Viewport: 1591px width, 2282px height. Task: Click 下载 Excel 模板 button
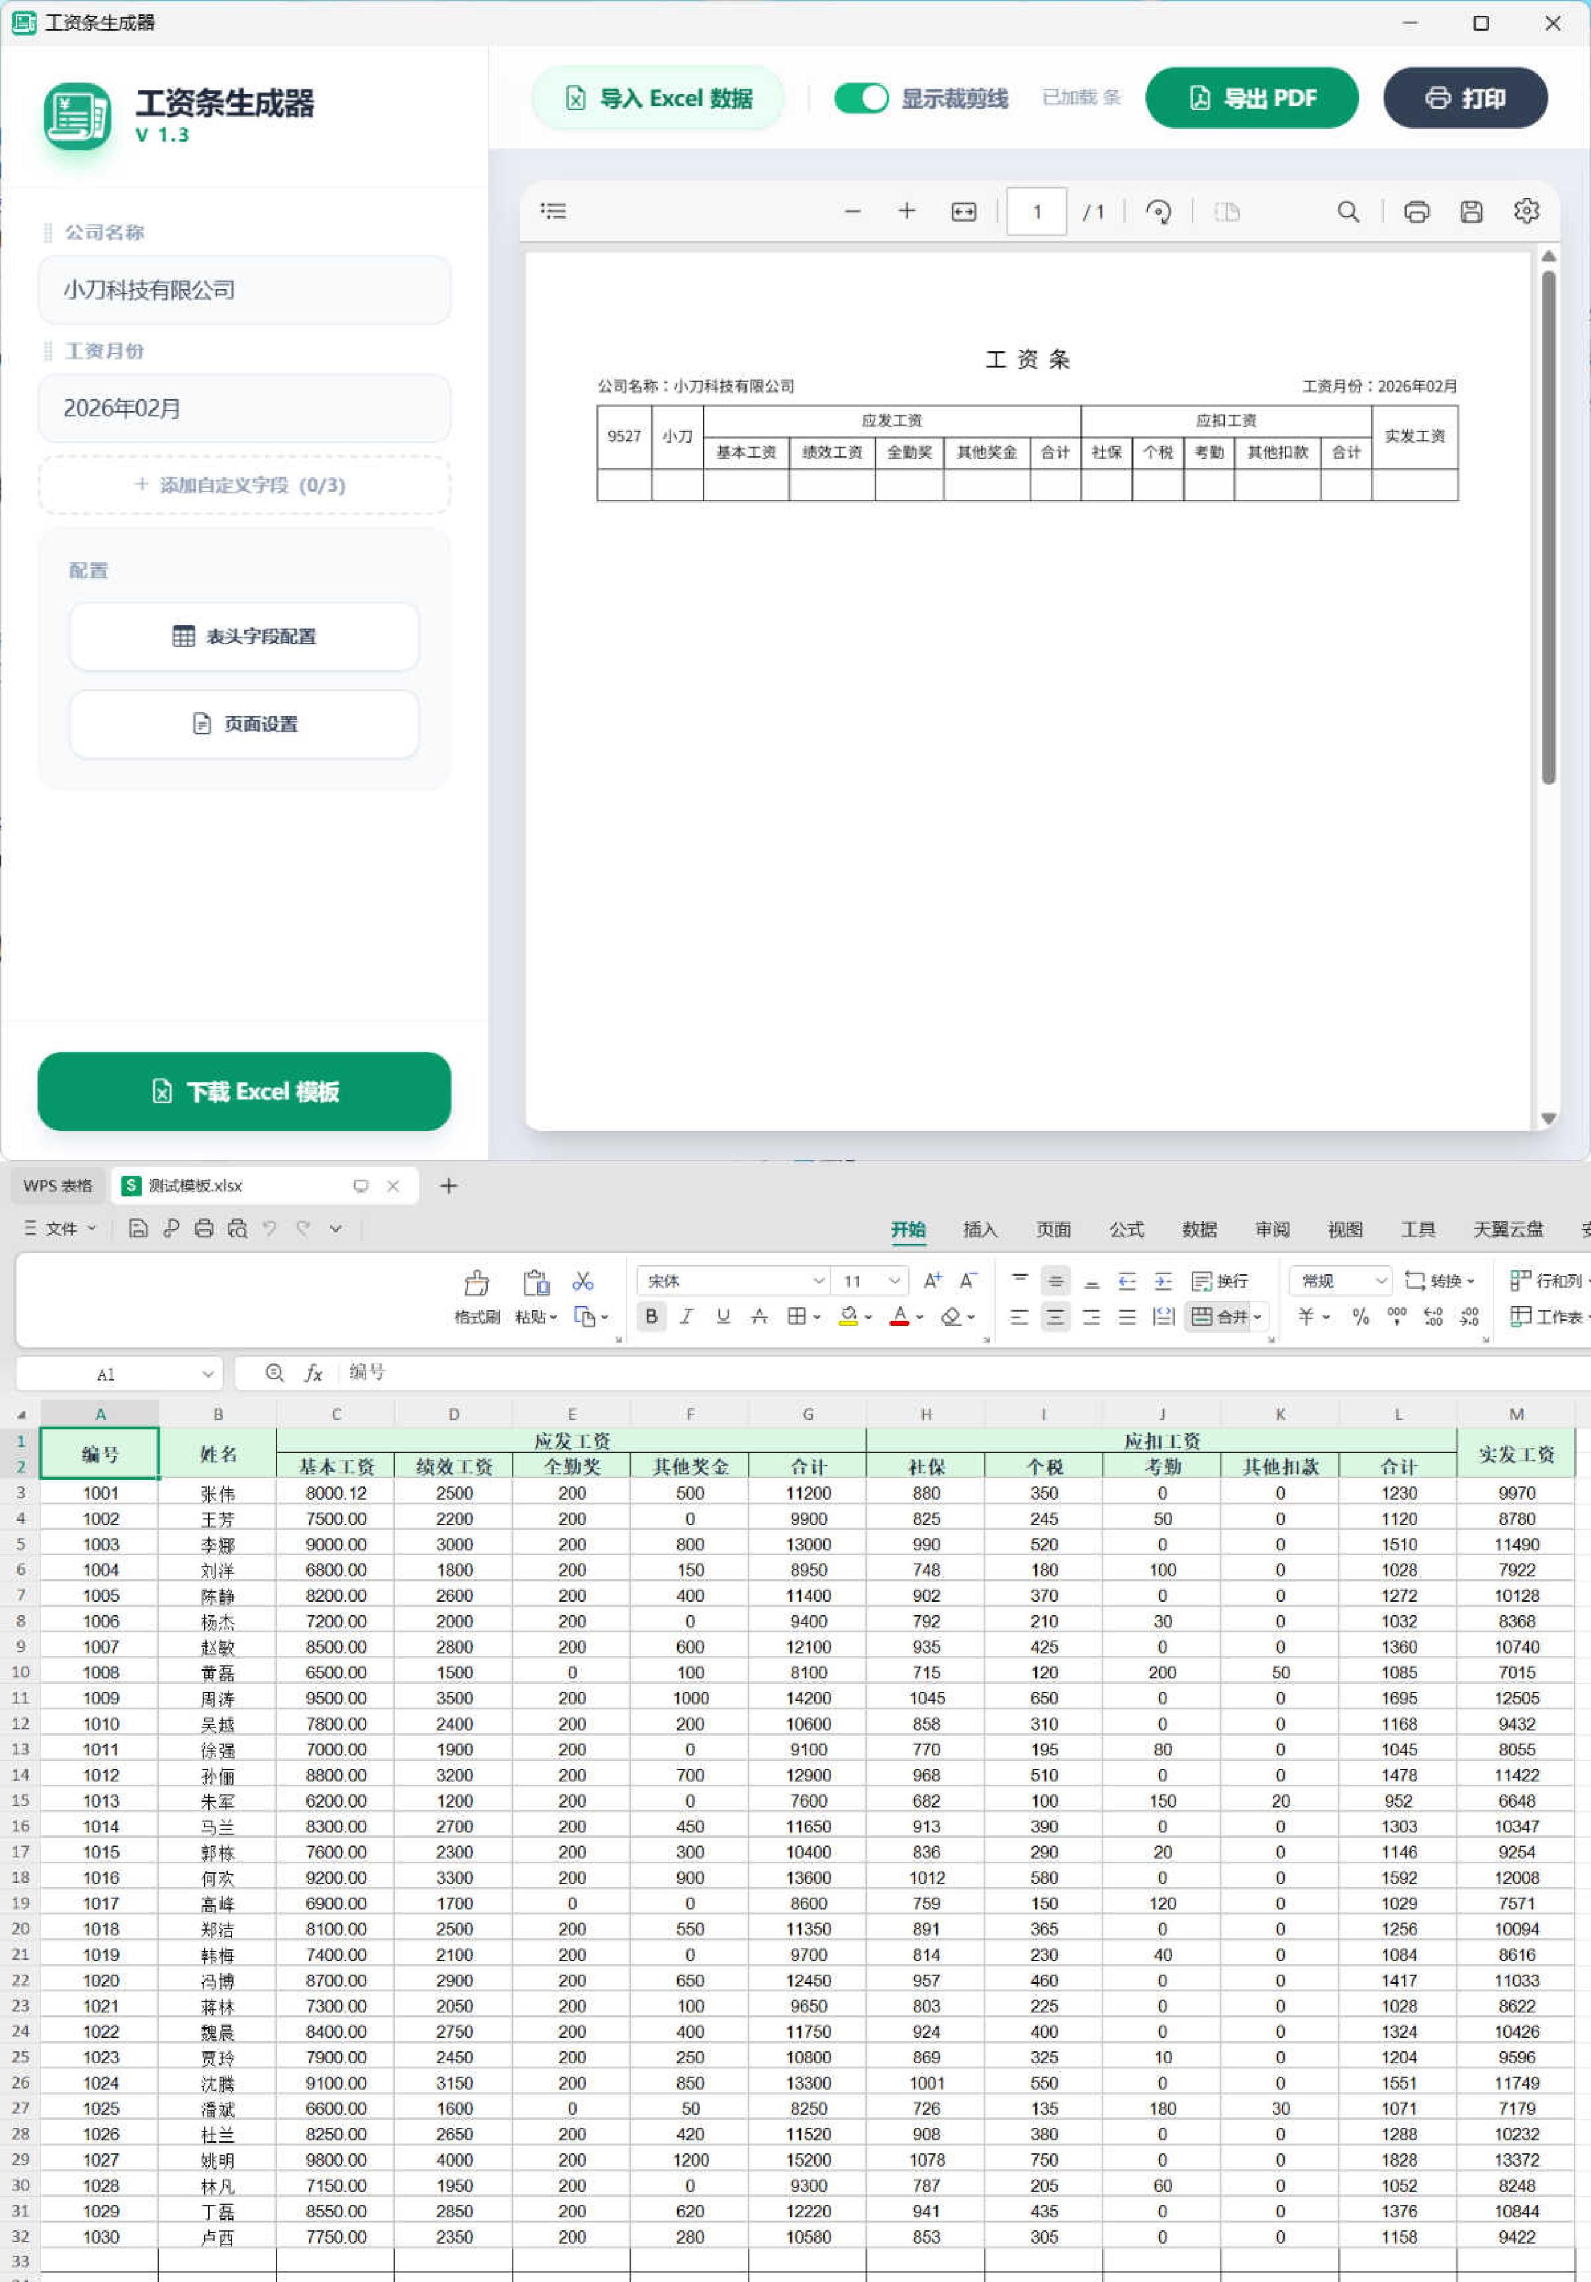(244, 1091)
